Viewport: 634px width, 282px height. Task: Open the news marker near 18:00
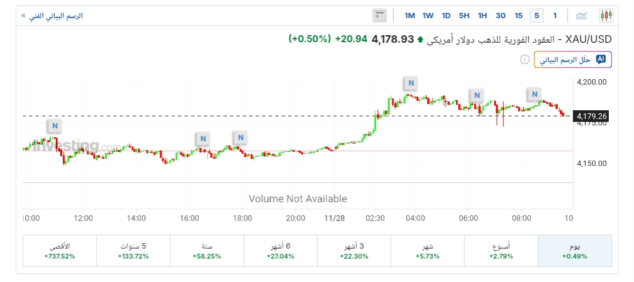(240, 138)
